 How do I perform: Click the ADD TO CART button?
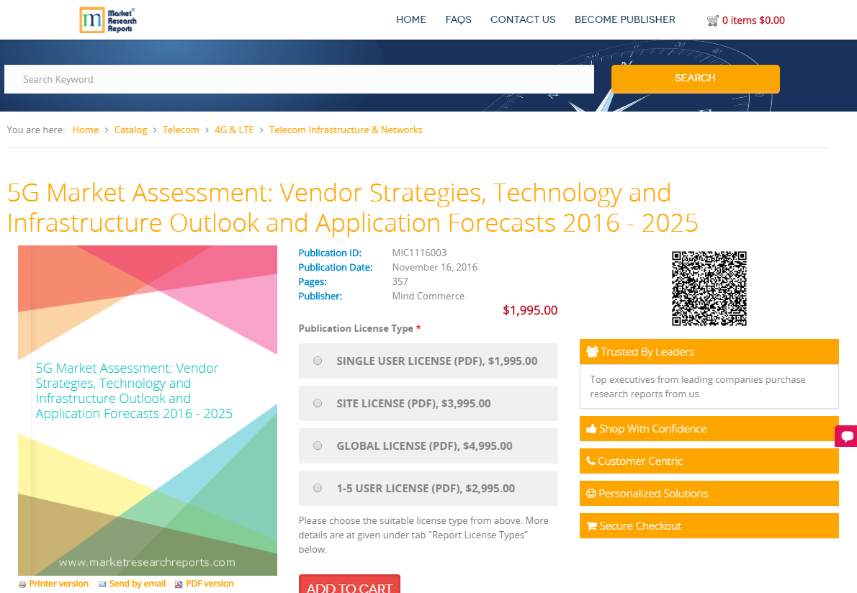349,587
